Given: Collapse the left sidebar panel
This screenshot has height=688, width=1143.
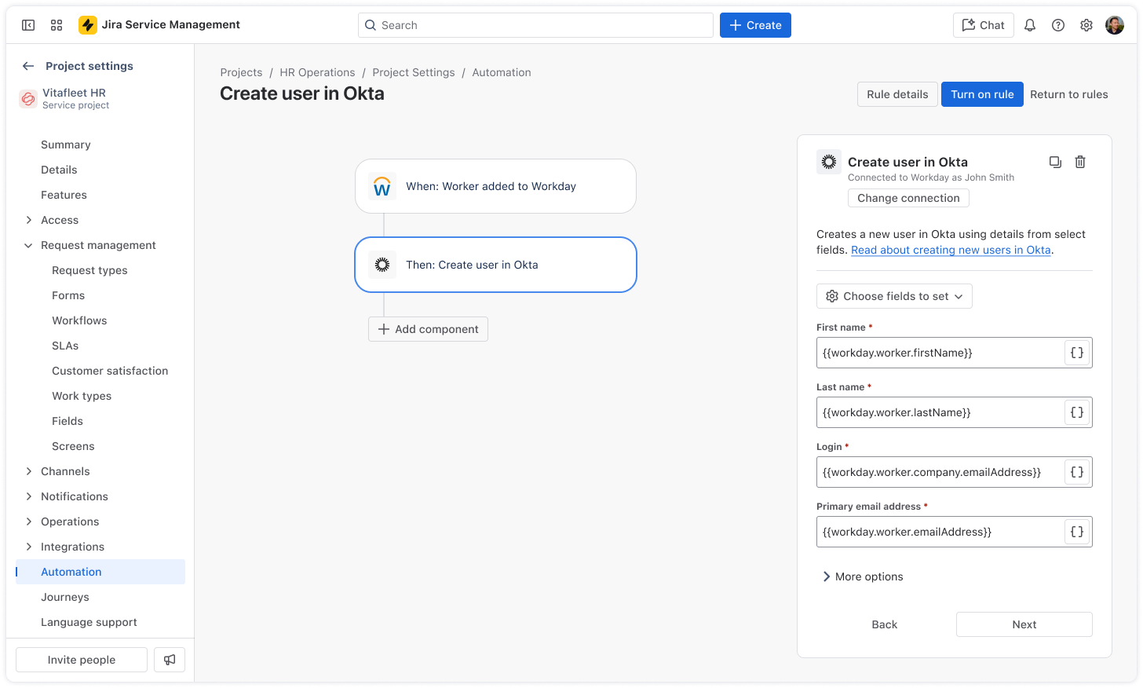Looking at the screenshot, I should coord(28,24).
